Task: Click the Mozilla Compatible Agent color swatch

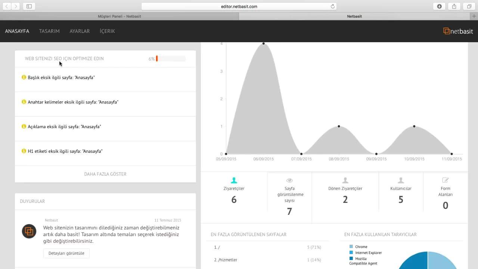Action: (351, 259)
